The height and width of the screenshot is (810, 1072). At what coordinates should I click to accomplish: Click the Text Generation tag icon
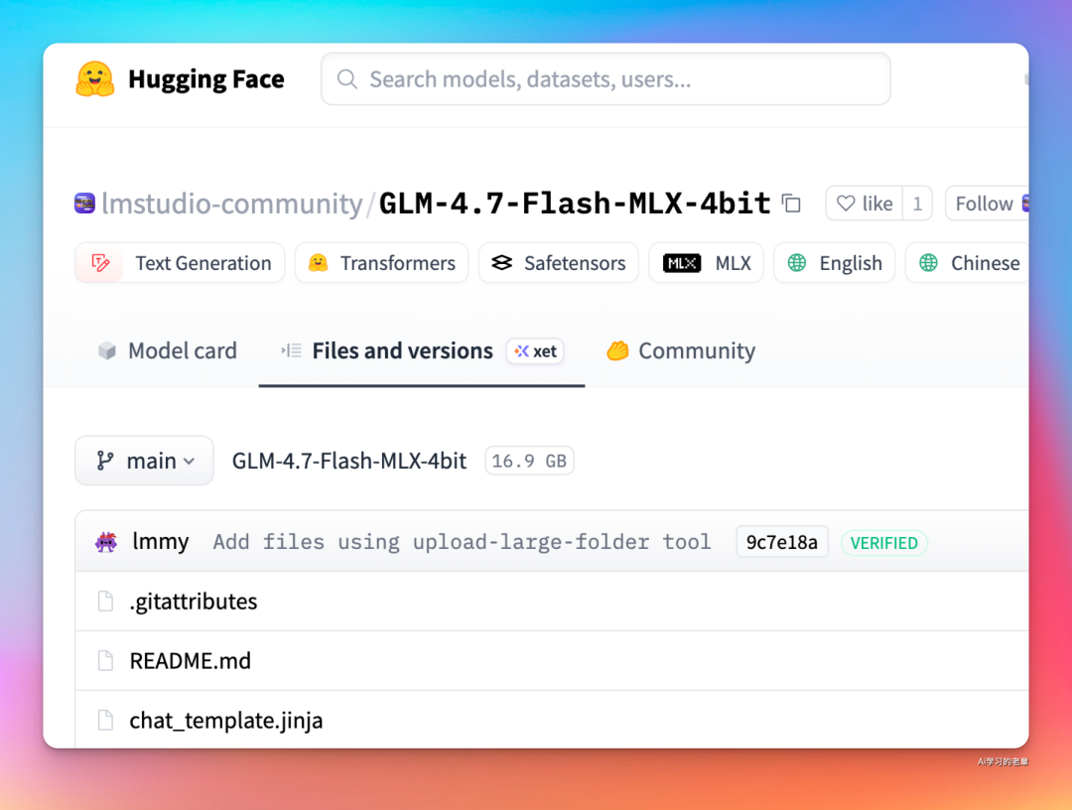(x=100, y=263)
